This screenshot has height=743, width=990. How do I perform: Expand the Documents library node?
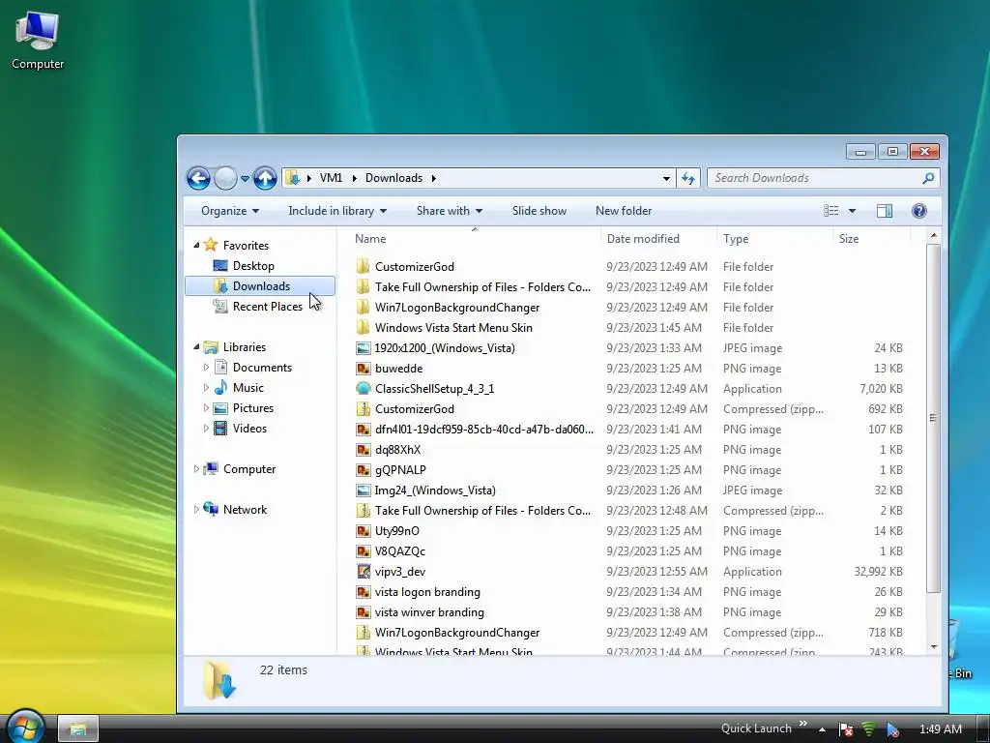coord(206,367)
